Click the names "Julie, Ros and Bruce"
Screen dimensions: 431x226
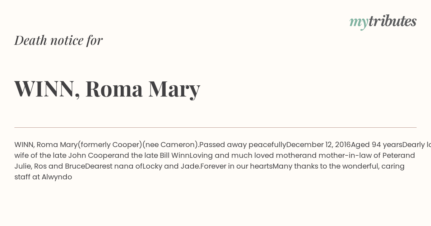50,166
